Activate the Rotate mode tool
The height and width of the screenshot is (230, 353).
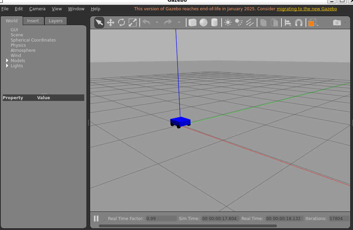121,23
